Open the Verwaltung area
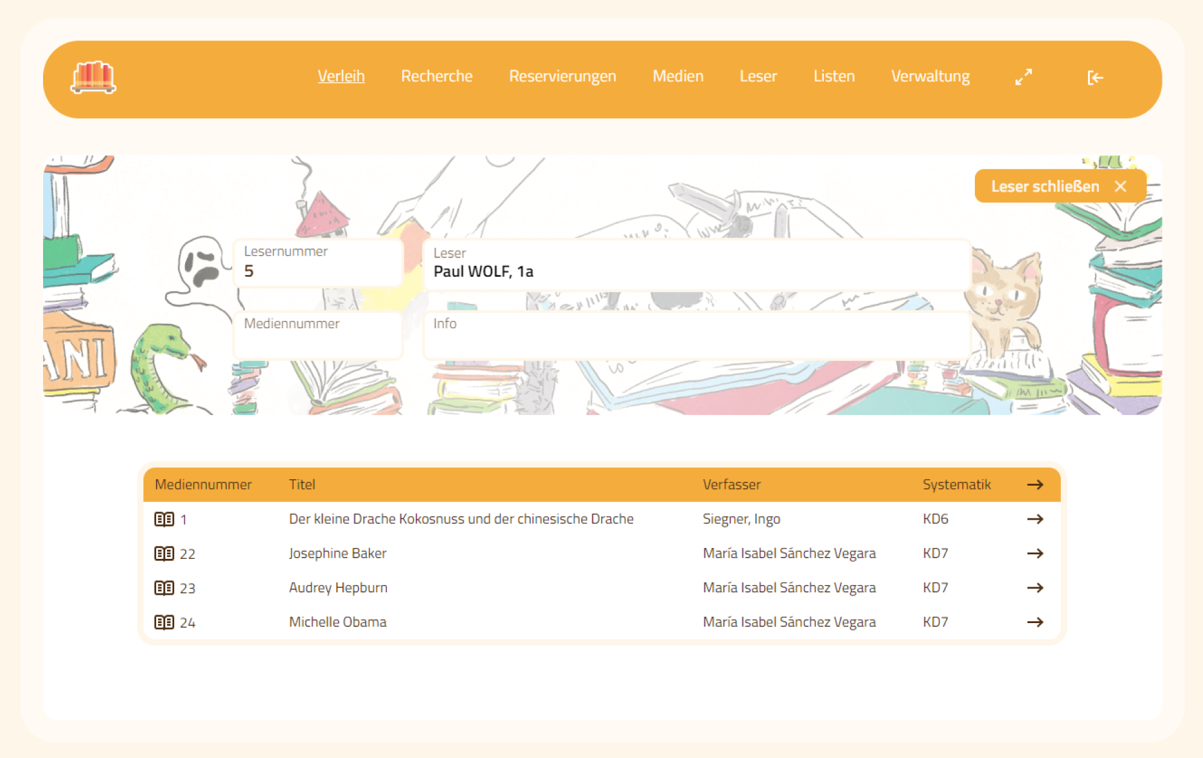The height and width of the screenshot is (758, 1203). coord(931,76)
